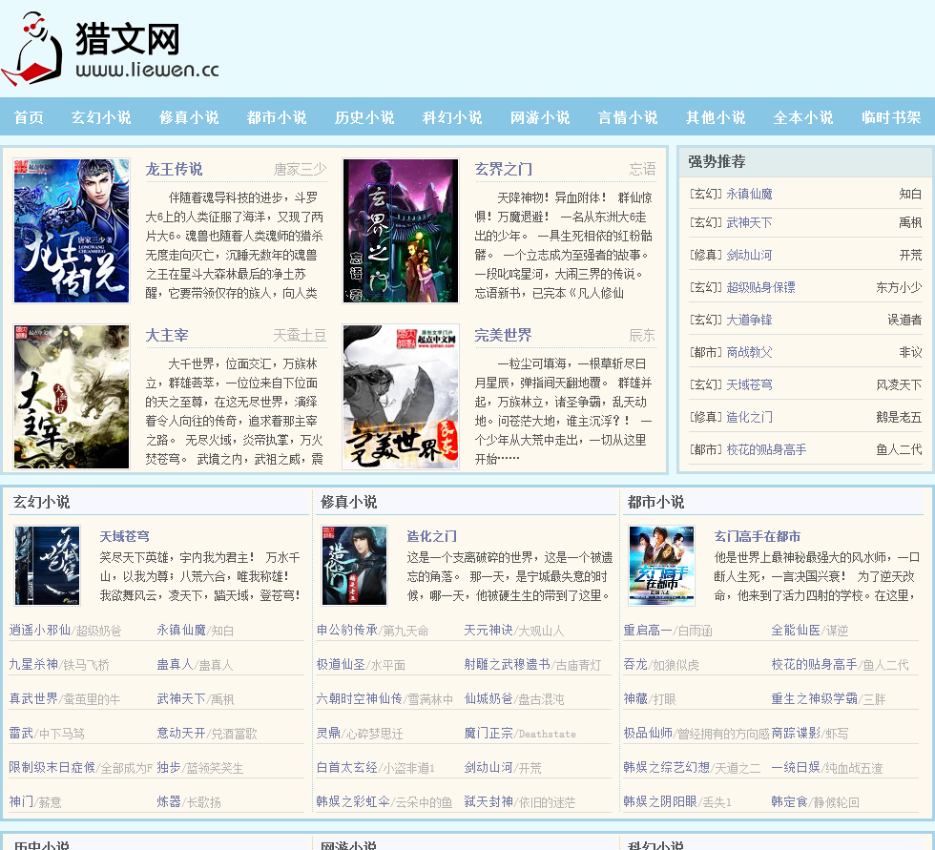
Task: Open 造化之门 in 强势推荐 list
Action: coord(750,417)
